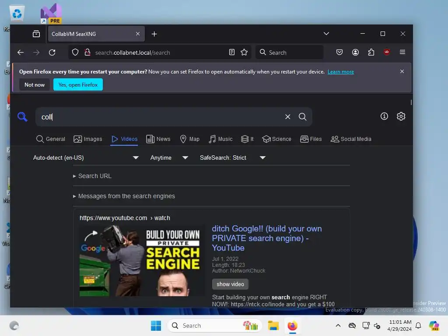Click the Firefox View icon in tab bar
448x336 pixels.
click(36, 34)
